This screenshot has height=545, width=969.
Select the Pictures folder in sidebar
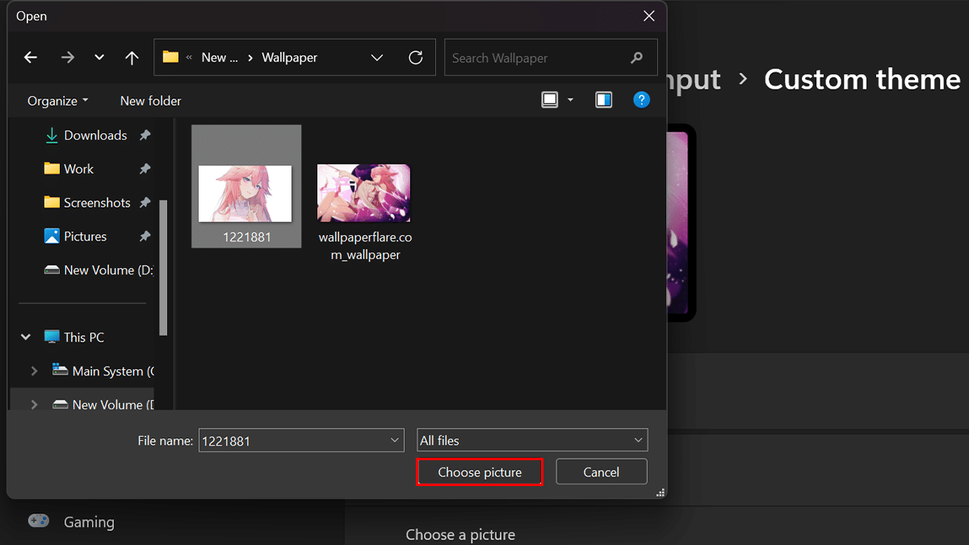pos(85,237)
